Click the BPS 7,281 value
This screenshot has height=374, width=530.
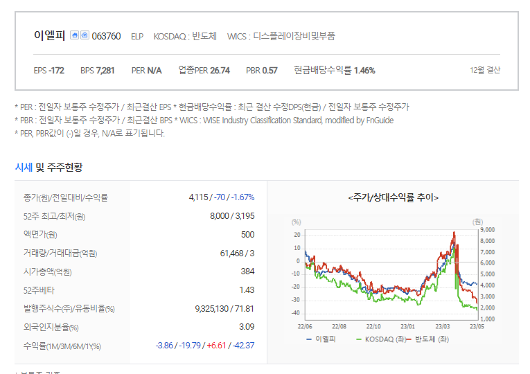click(98, 70)
